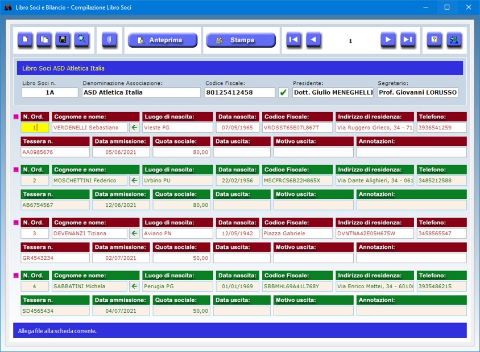
Task: Click the yellow N. Ord. field 1
Action: (x=35, y=128)
